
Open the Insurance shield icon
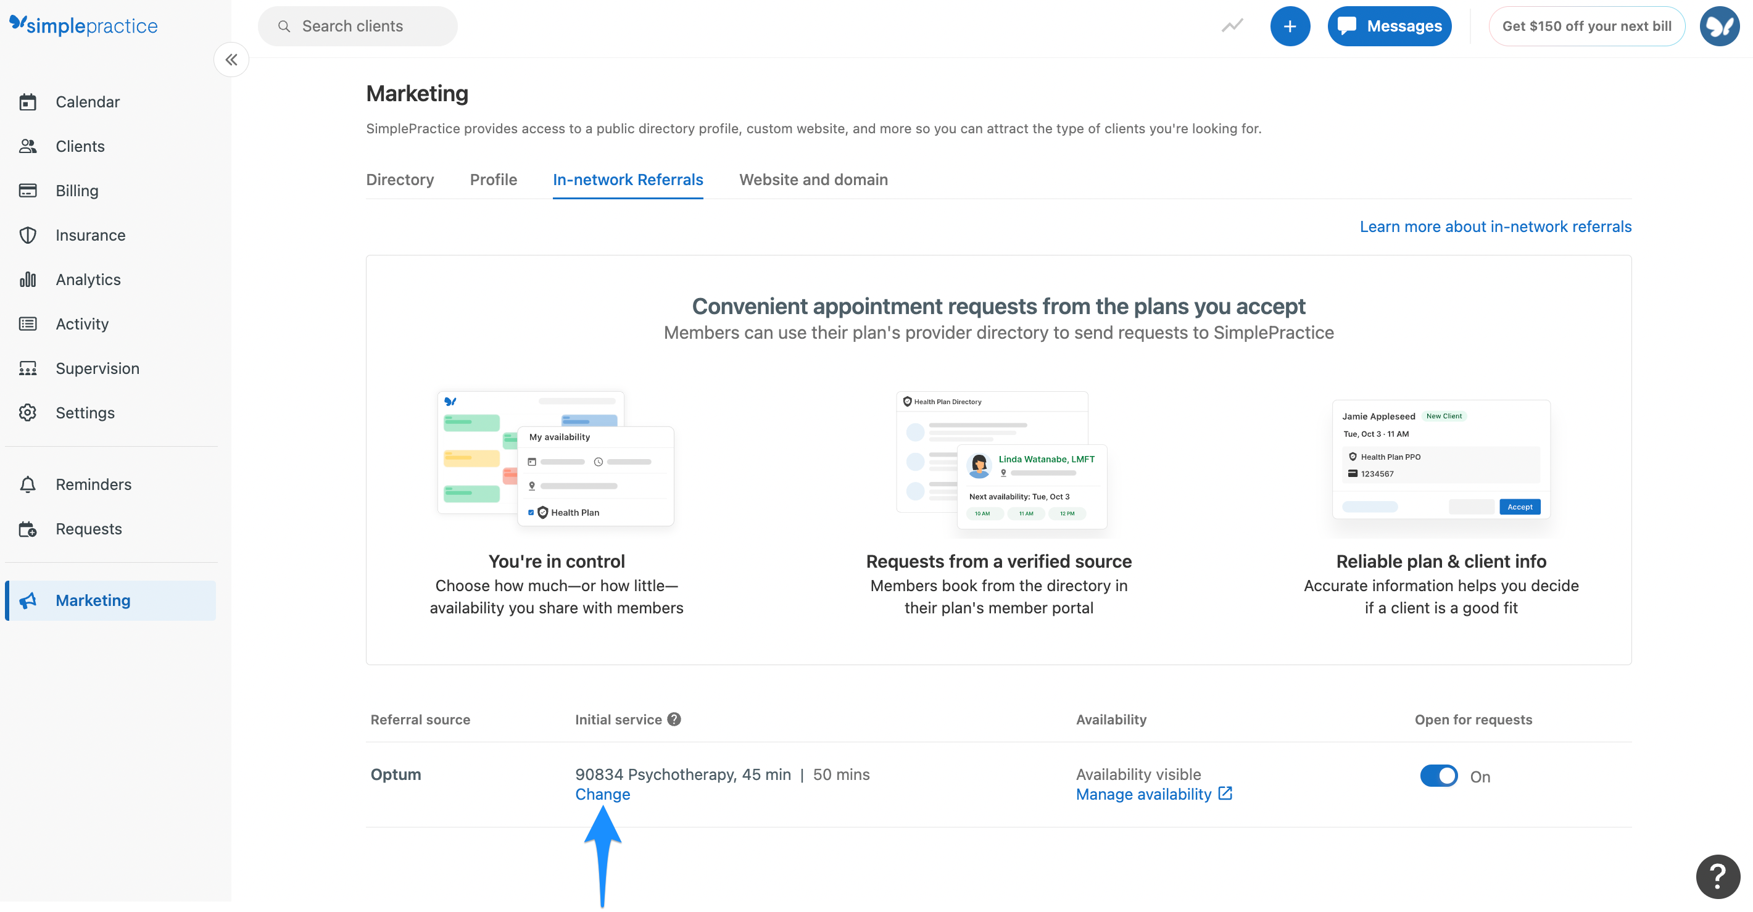coord(28,236)
